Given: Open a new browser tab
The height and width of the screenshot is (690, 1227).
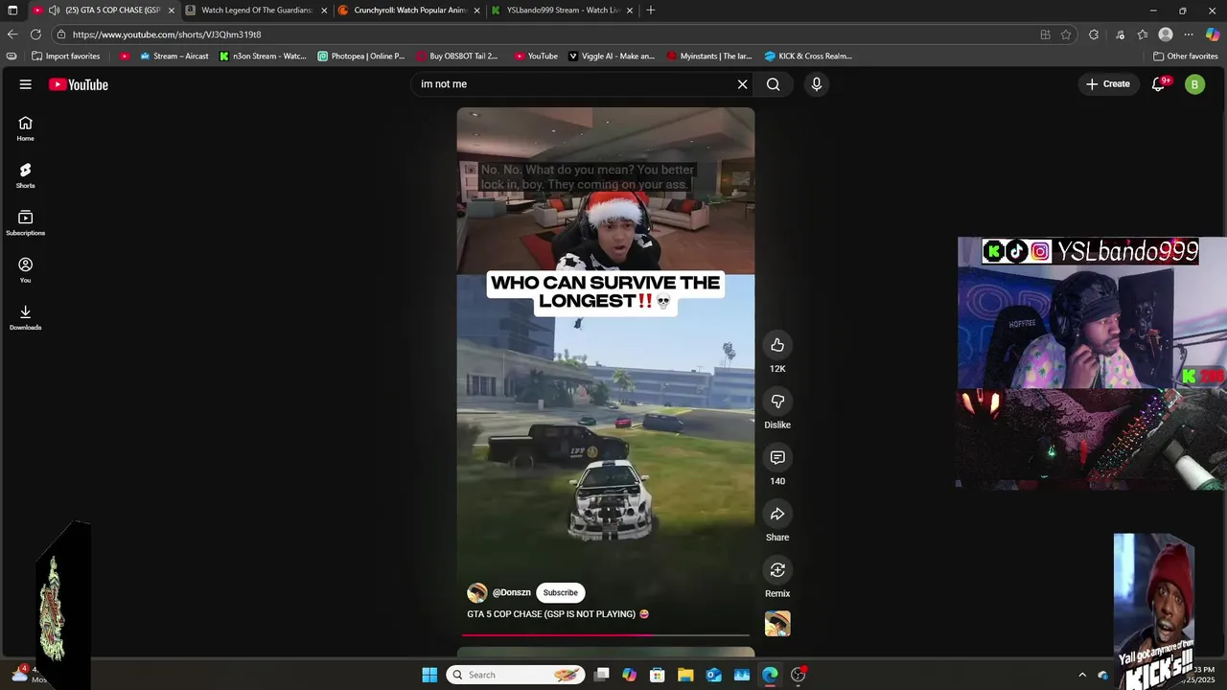Looking at the screenshot, I should (x=651, y=11).
